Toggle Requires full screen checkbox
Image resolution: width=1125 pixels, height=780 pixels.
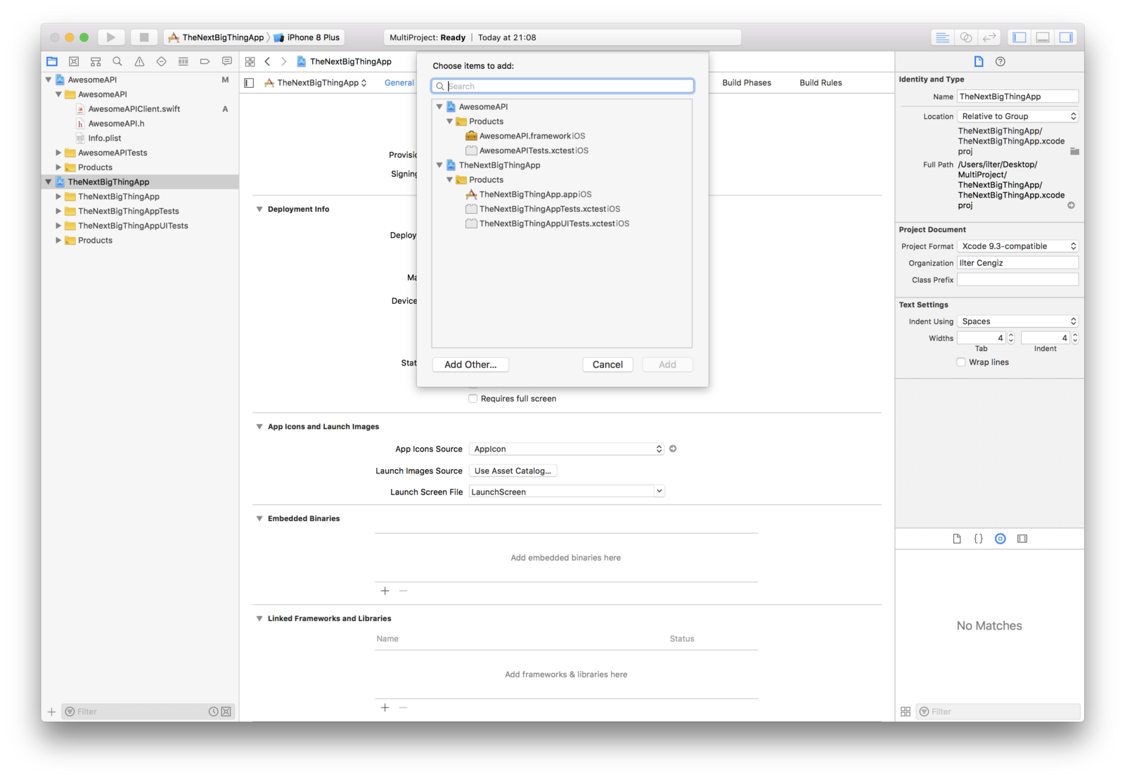(472, 399)
